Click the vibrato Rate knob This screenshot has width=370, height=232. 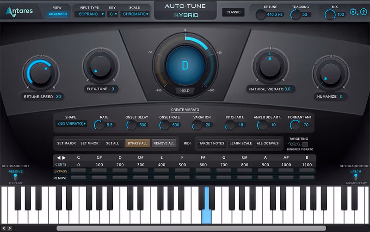(99, 125)
